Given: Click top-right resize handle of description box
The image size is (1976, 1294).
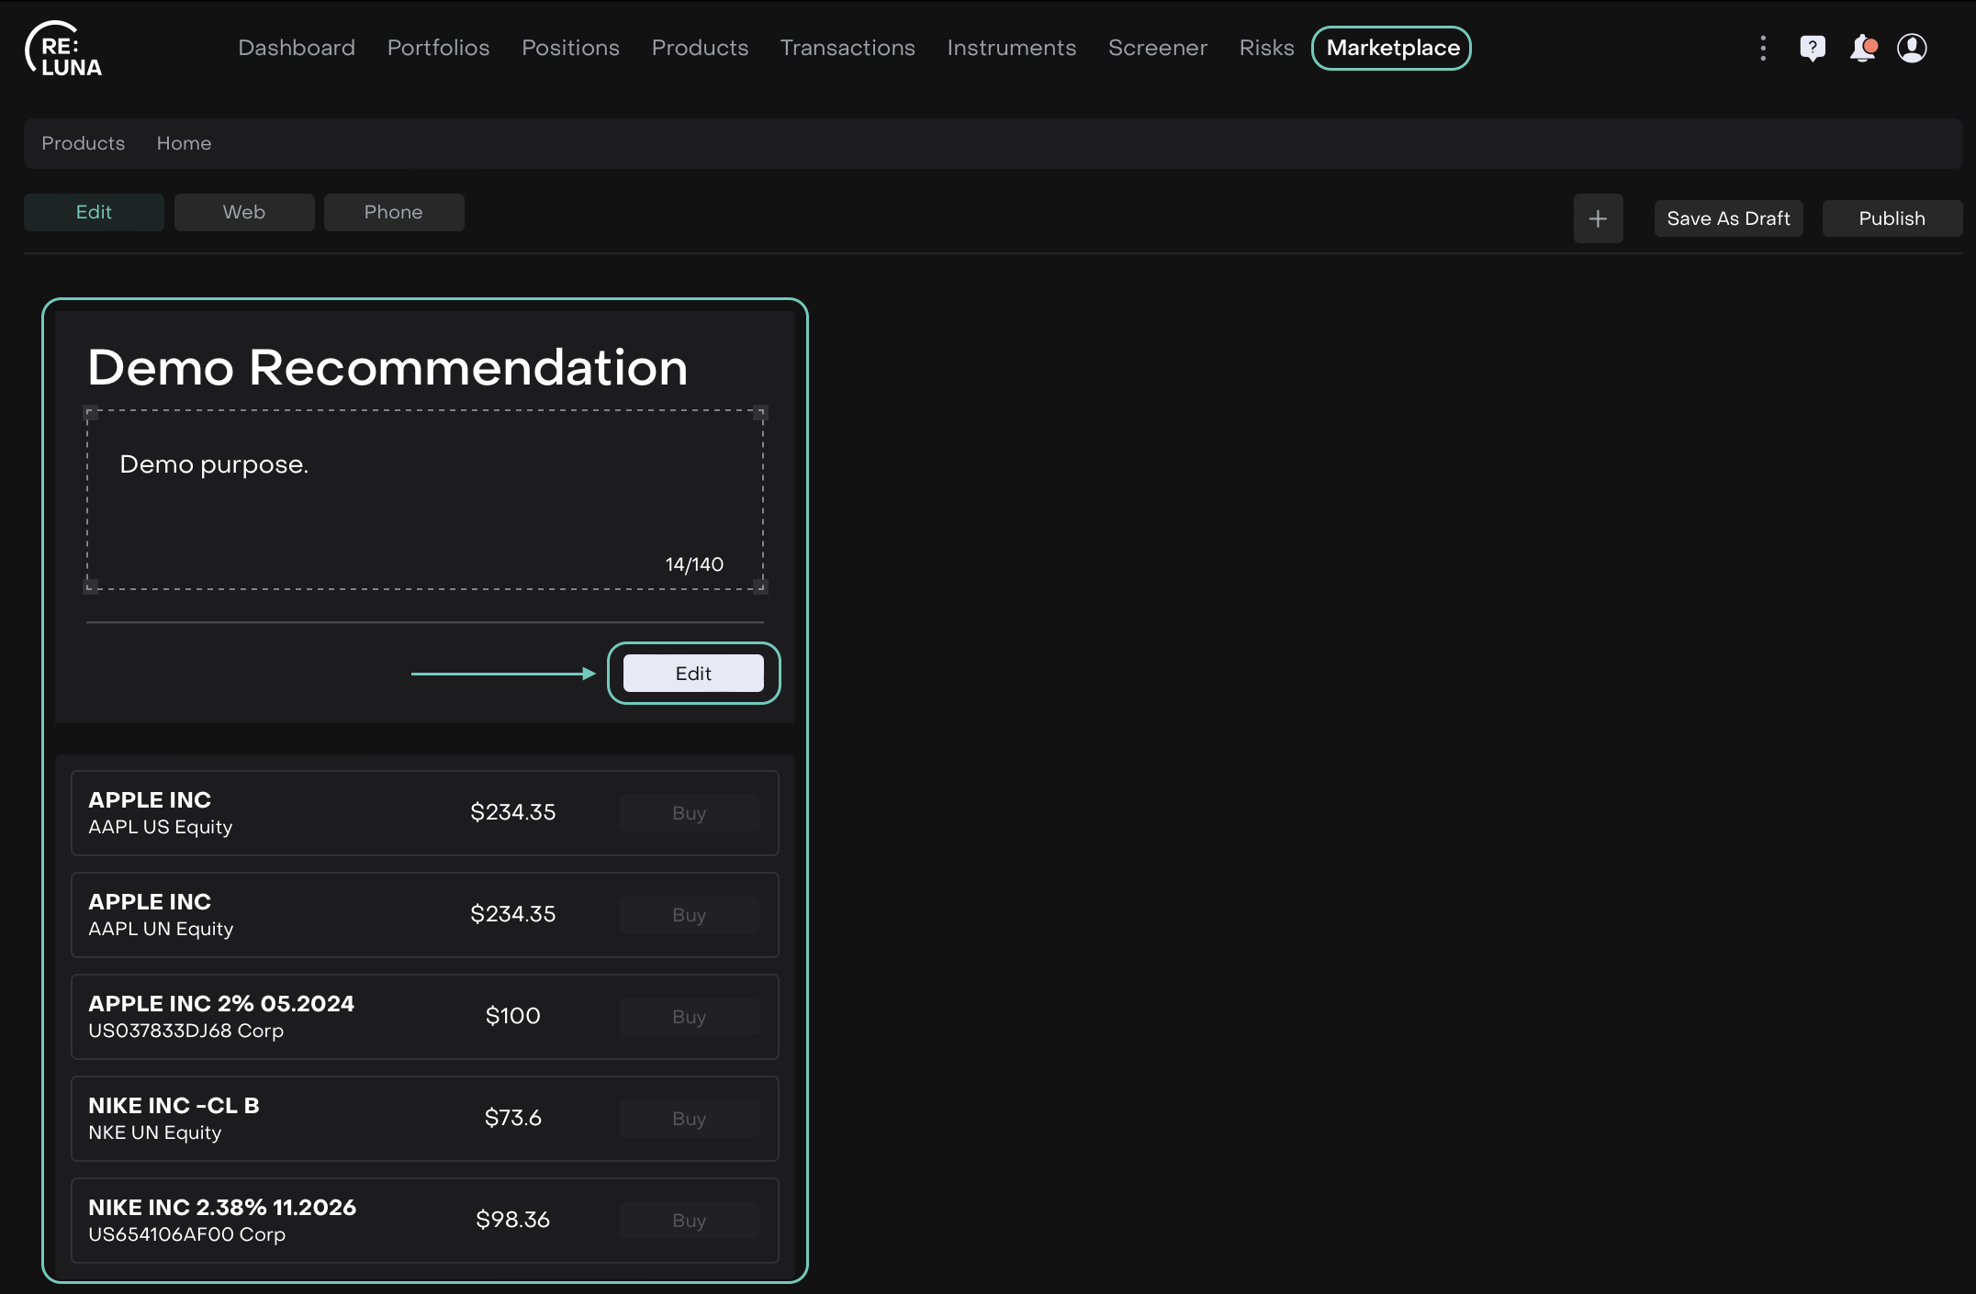Looking at the screenshot, I should 760,413.
